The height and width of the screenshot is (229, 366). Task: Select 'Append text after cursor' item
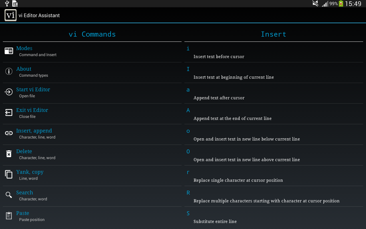[219, 98]
